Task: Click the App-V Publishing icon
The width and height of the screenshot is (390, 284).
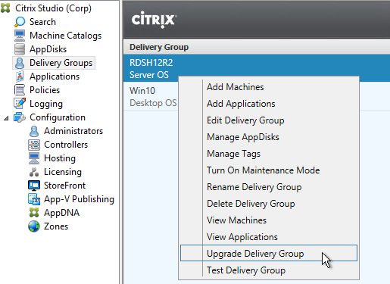Action: (34, 199)
